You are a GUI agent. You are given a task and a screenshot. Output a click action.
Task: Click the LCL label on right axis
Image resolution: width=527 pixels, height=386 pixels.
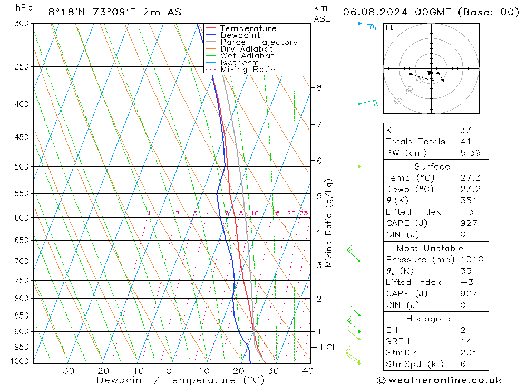(329, 348)
